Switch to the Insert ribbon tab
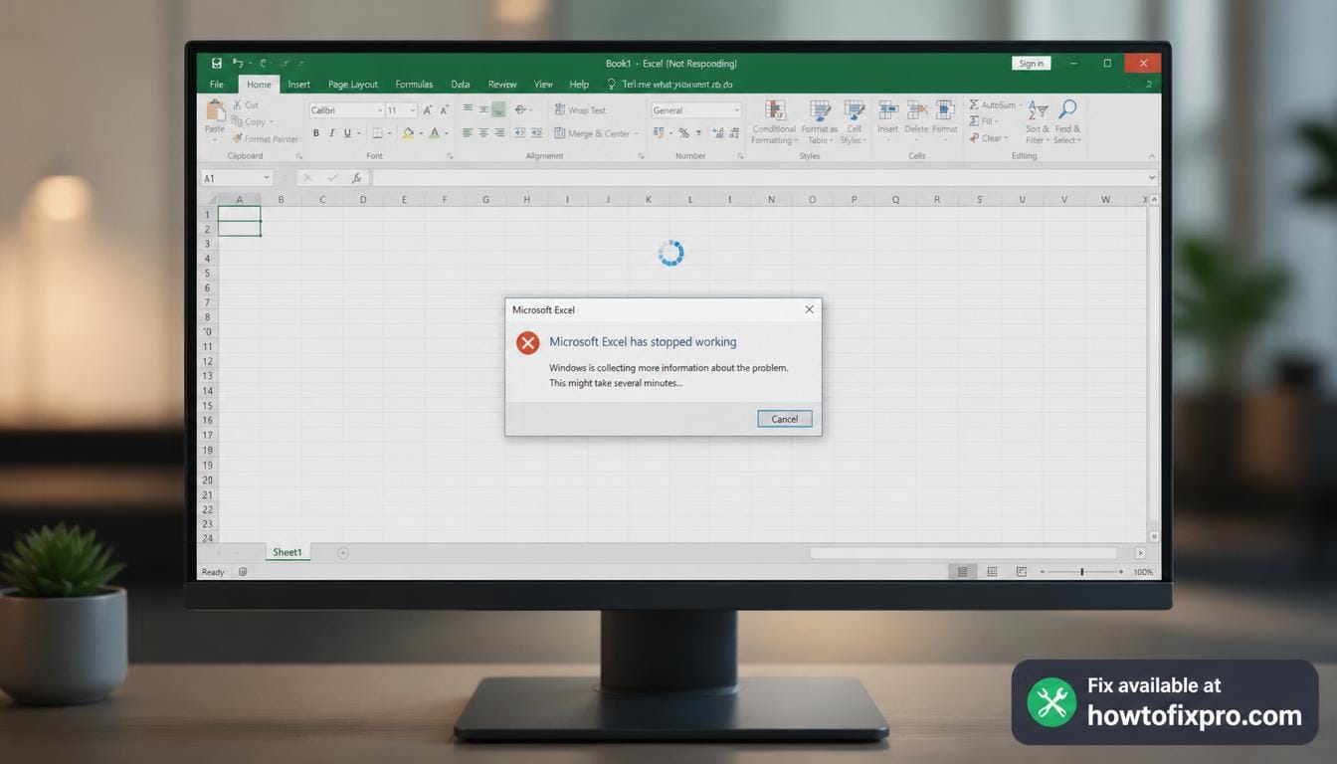Viewport: 1337px width, 764px height. (x=298, y=85)
